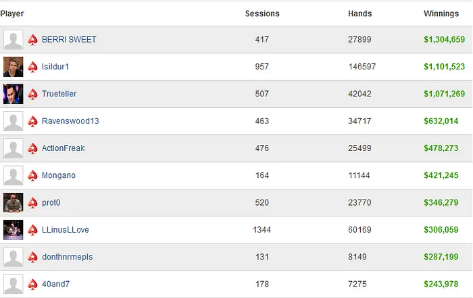Image resolution: width=473 pixels, height=298 pixels.
Task: Sort the table by Winnings column
Action: click(x=441, y=13)
